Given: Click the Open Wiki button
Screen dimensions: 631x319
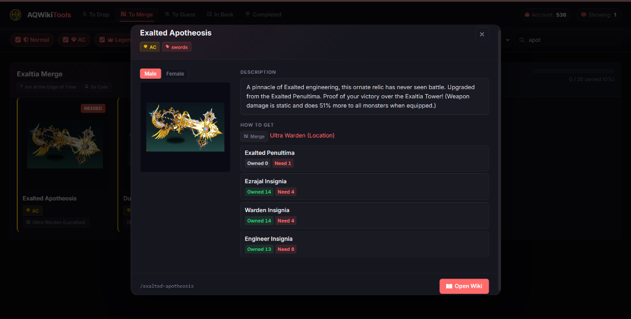Looking at the screenshot, I should 464,286.
